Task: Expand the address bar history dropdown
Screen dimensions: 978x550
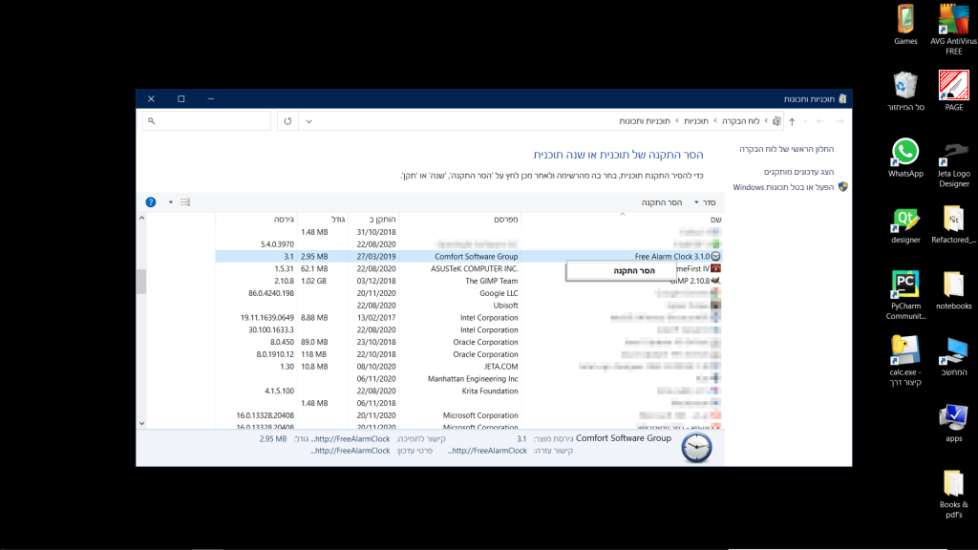Action: pyautogui.click(x=308, y=121)
